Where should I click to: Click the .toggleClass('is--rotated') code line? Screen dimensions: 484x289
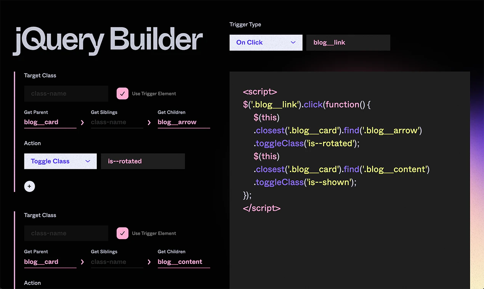(x=307, y=143)
